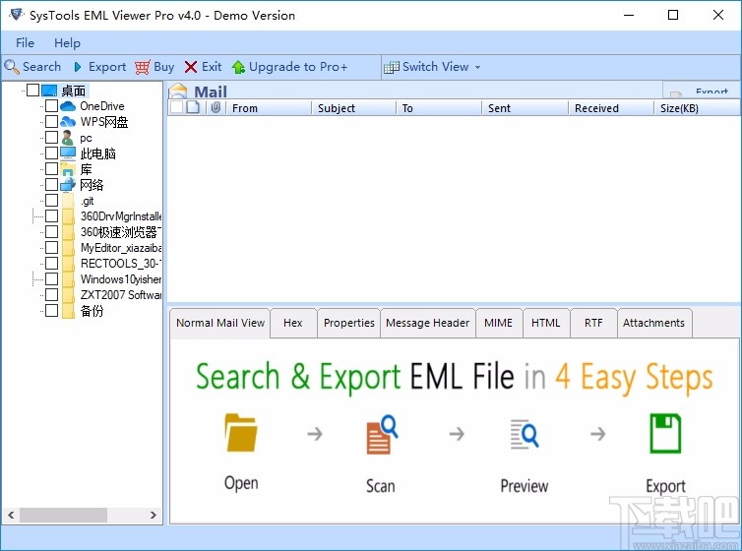Check the .git folder checkbox
Screen dimensions: 742x551
pos(51,201)
